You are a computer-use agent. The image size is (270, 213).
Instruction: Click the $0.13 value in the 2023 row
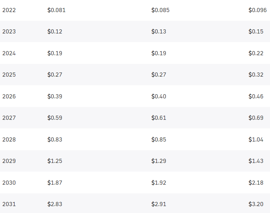159,31
